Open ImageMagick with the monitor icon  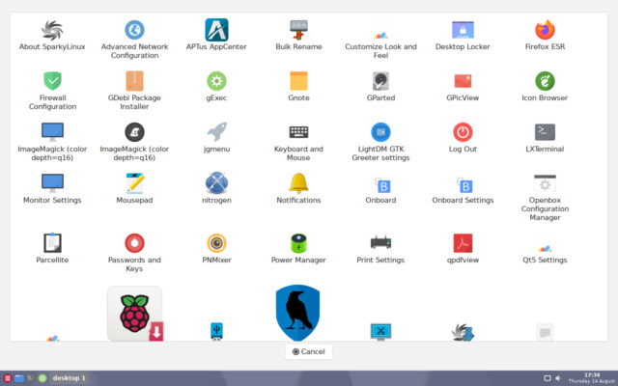click(52, 132)
